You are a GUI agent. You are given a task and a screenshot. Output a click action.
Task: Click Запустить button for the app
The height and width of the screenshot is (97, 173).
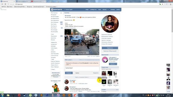click(113, 64)
